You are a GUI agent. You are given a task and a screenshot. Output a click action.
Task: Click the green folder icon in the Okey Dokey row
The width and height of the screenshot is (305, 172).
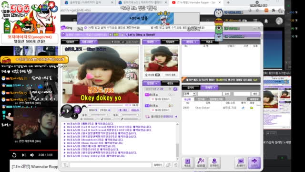click(x=252, y=107)
